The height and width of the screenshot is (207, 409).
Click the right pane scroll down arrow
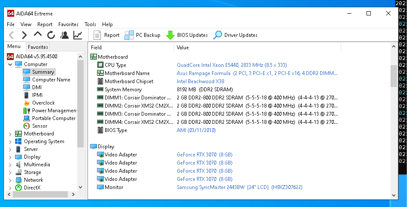click(x=394, y=195)
